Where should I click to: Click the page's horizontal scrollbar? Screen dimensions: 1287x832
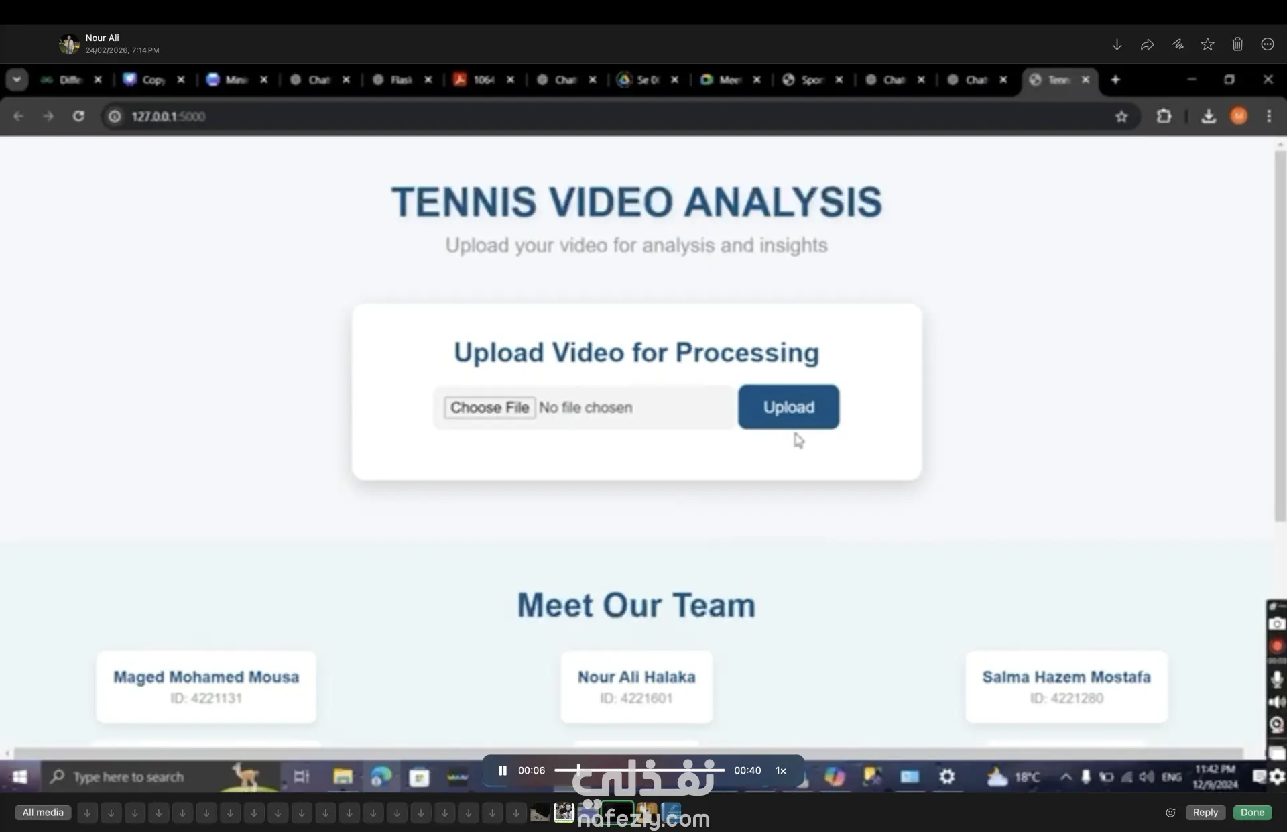(x=629, y=753)
